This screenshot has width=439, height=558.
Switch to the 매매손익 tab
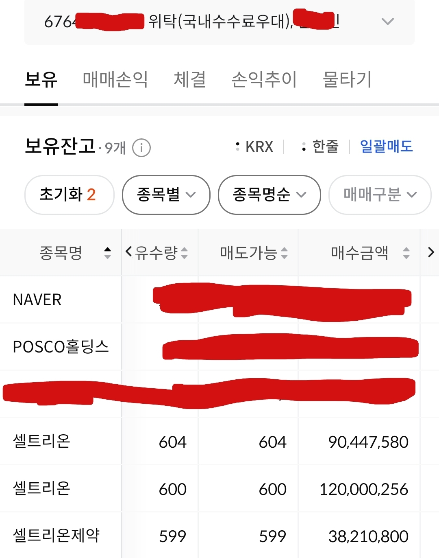pos(115,79)
